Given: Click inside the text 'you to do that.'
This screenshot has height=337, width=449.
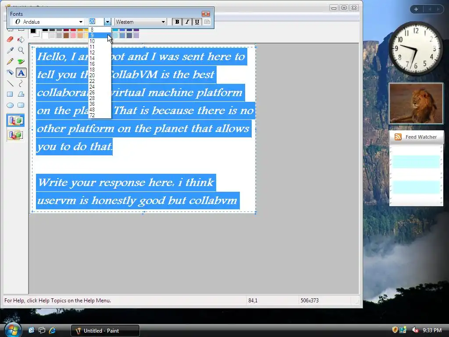Looking at the screenshot, I should [75, 147].
